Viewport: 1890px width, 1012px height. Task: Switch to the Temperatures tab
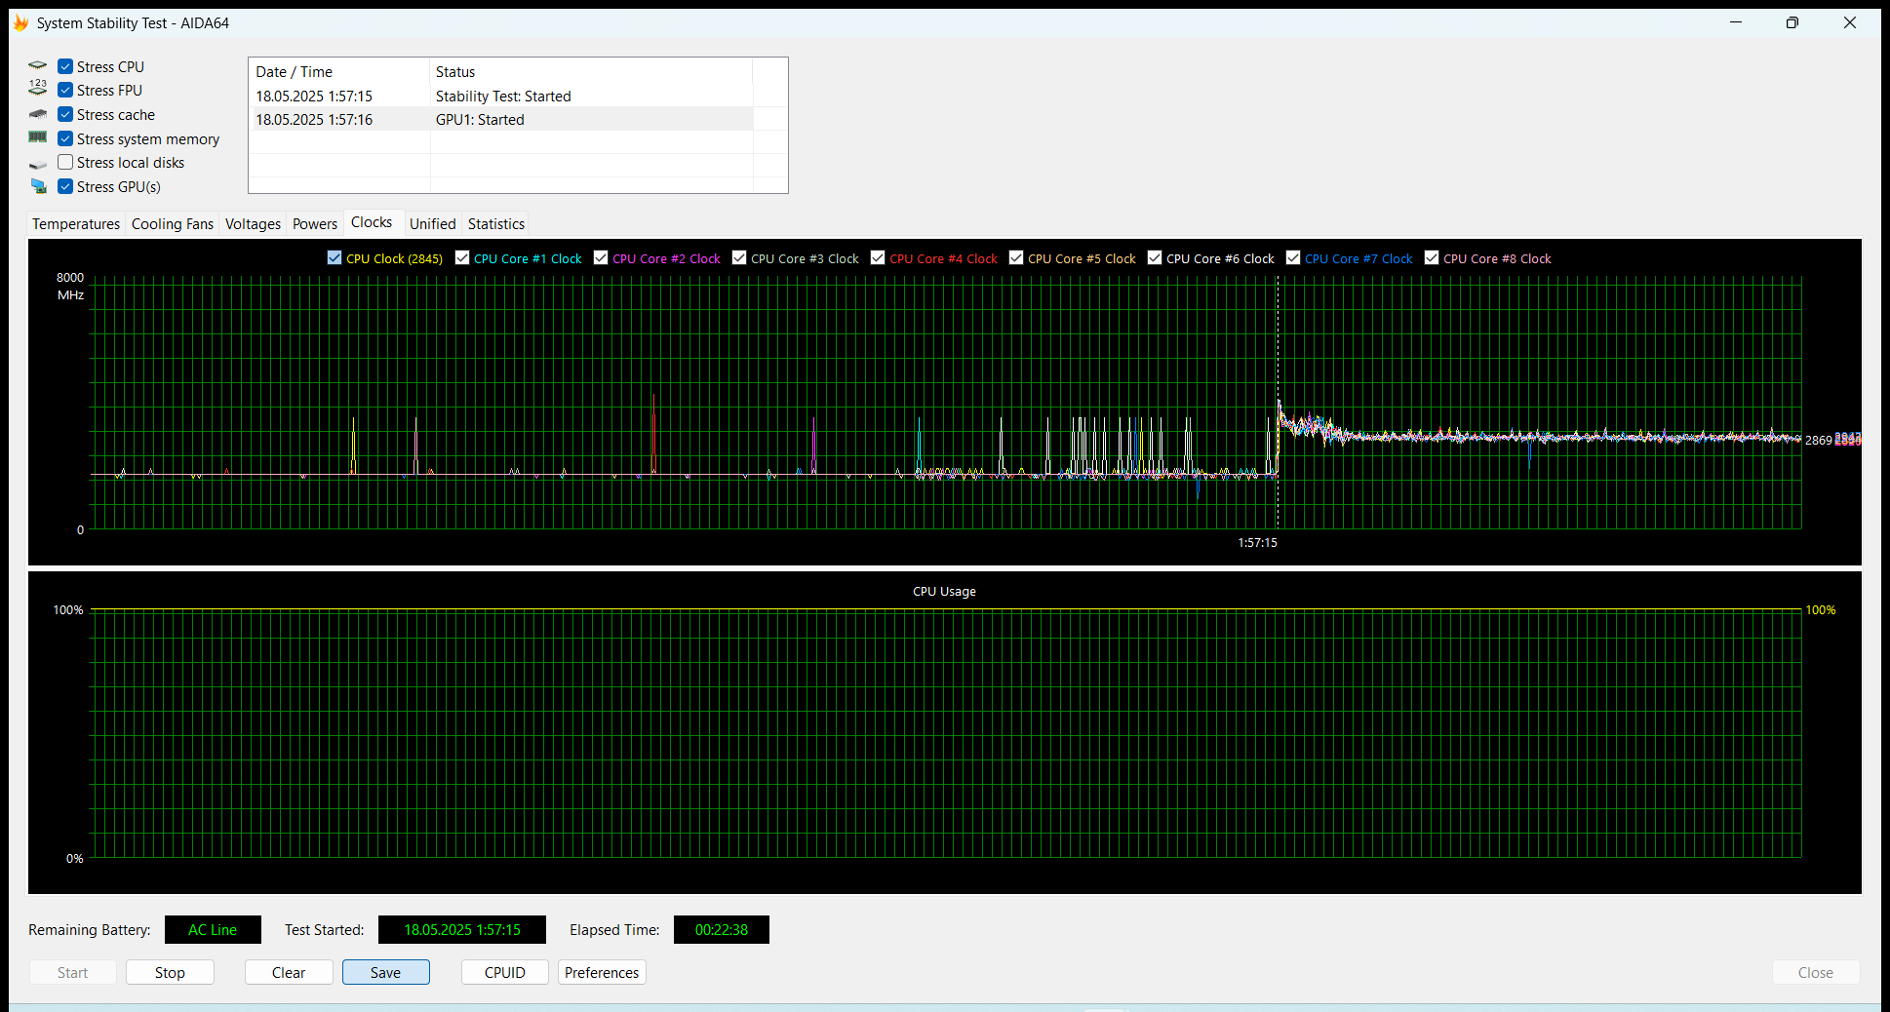(x=76, y=223)
